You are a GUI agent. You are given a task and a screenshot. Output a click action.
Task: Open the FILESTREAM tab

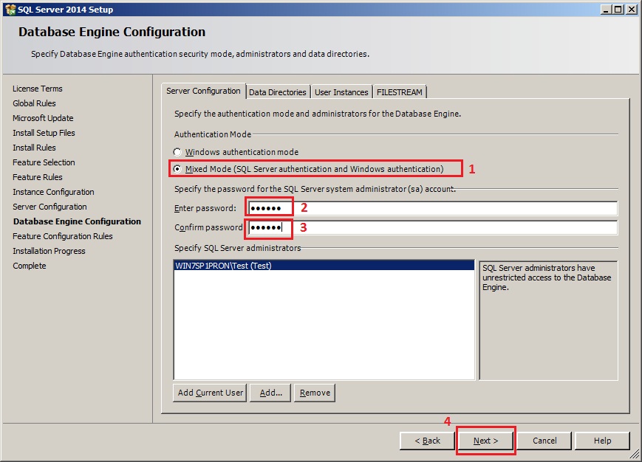click(399, 92)
